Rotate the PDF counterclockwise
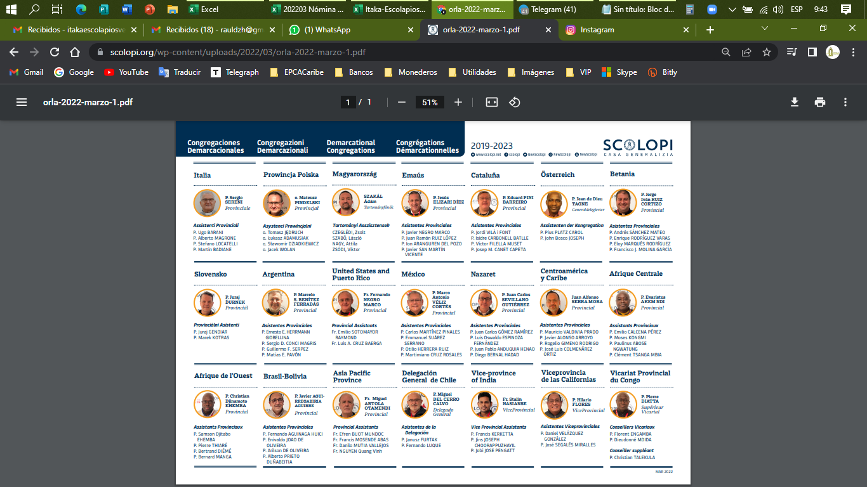Viewport: 867px width, 487px height. point(515,102)
